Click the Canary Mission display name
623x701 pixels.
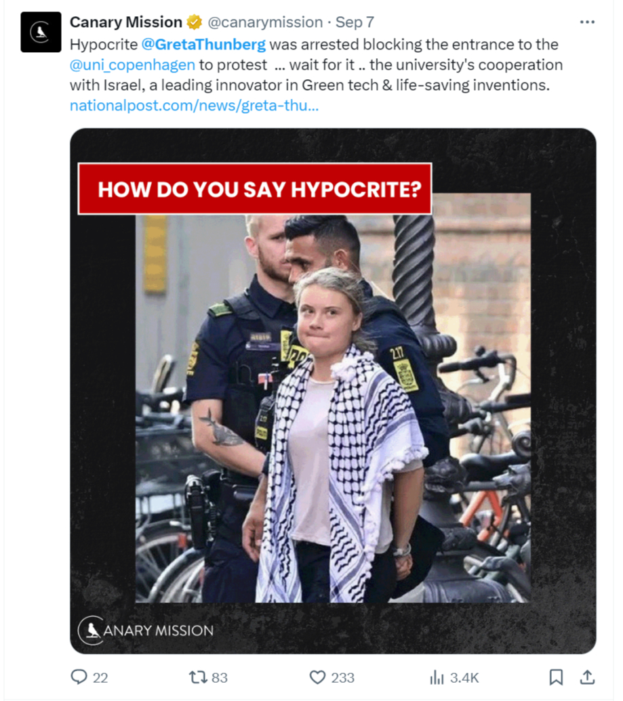click(x=126, y=22)
